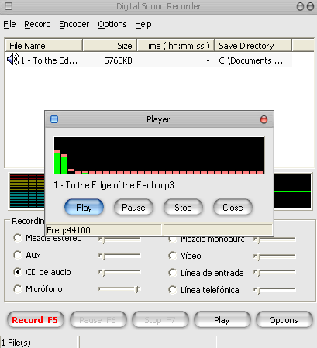Viewport: 317px width, 348px height.
Task: Pause playback in the Player dialog
Action: (133, 208)
